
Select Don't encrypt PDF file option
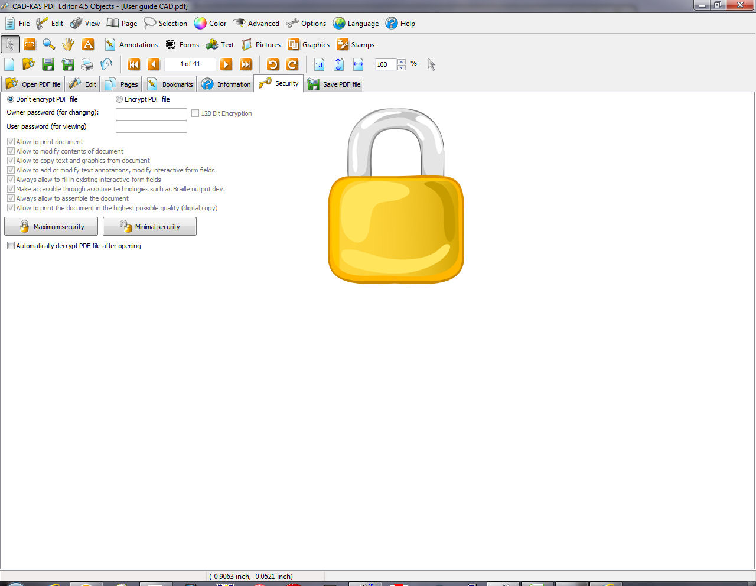click(x=11, y=99)
